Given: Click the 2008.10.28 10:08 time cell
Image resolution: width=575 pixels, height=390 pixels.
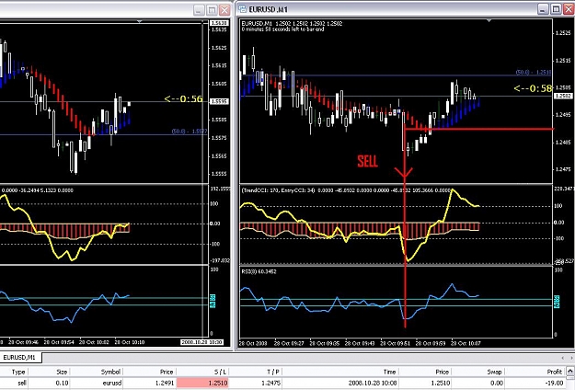Looking at the screenshot, I should (x=373, y=383).
